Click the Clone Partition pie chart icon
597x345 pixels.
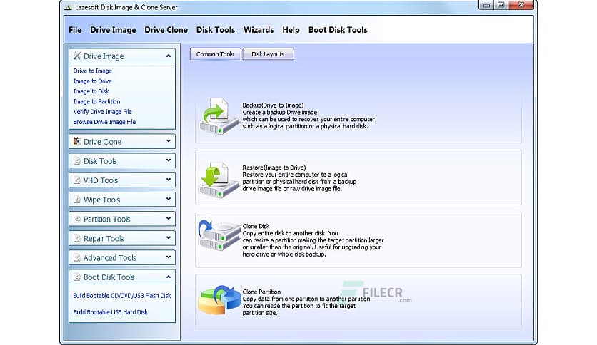point(219,300)
